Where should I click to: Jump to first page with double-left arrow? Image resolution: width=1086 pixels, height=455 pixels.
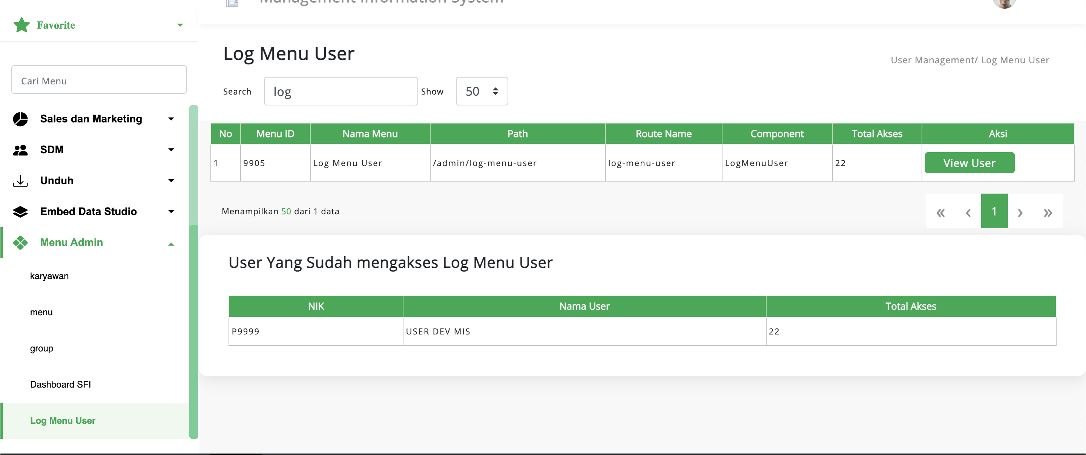940,212
